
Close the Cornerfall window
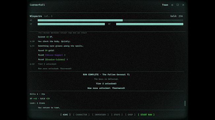[x=183, y=5]
